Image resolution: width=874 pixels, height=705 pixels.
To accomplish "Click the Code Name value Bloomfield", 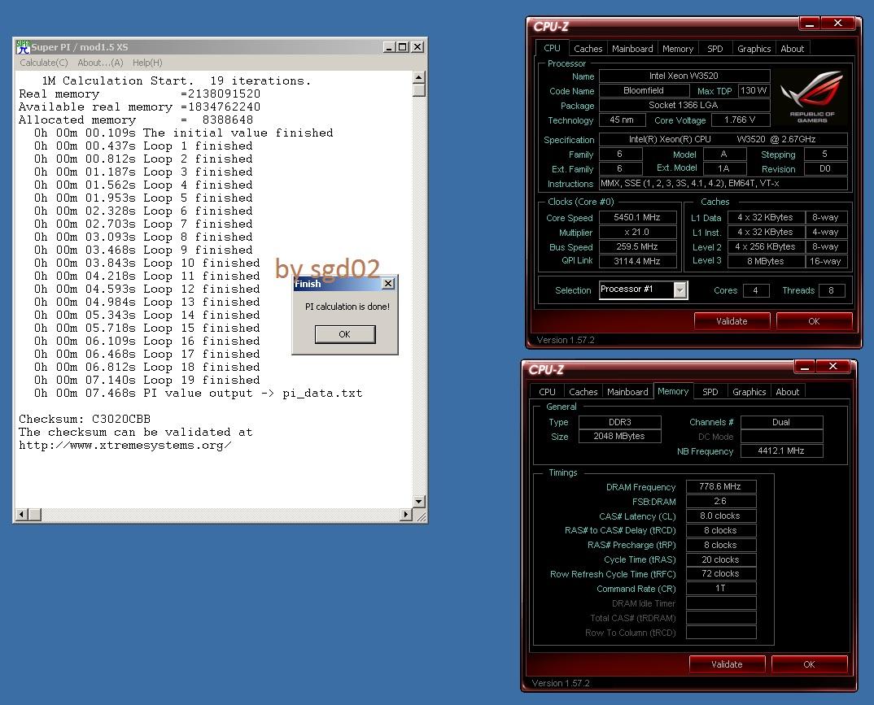I will (x=644, y=90).
